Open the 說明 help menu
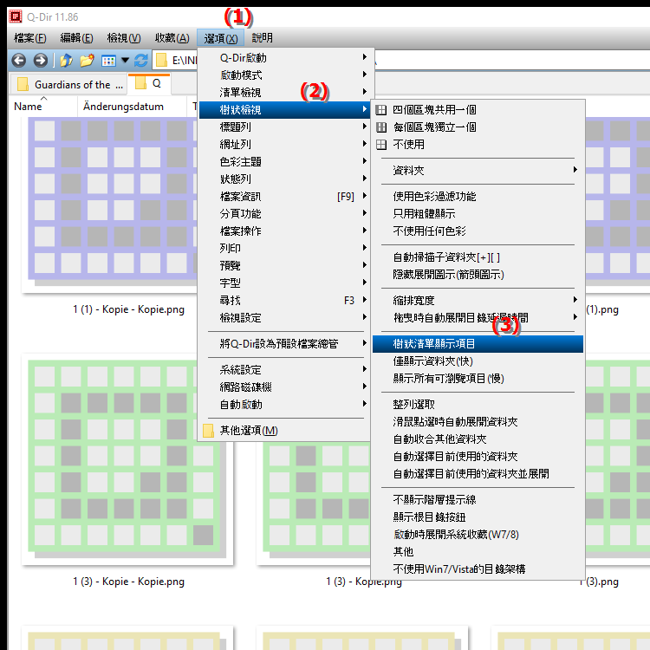The image size is (650, 650). pyautogui.click(x=262, y=38)
